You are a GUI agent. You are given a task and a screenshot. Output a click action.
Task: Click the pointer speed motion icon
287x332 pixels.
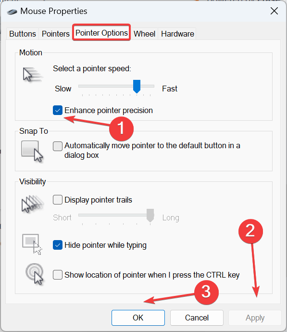33,75
